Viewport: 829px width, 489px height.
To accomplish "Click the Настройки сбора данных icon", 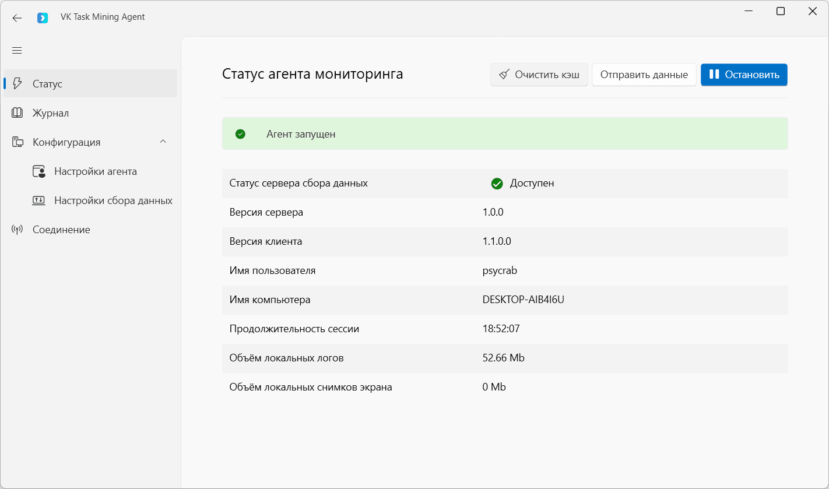I will (38, 200).
